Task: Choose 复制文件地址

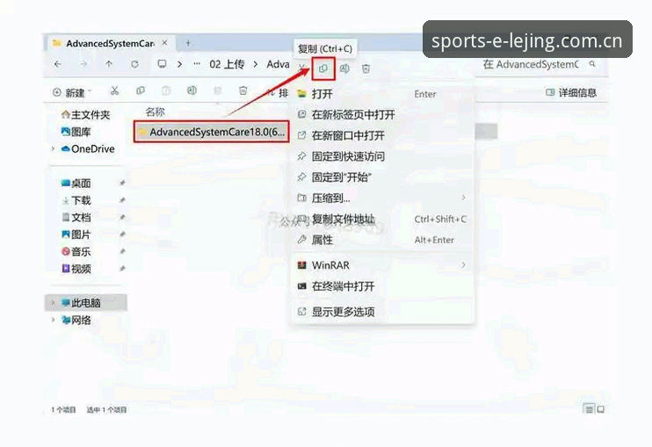Action: pyautogui.click(x=382, y=219)
